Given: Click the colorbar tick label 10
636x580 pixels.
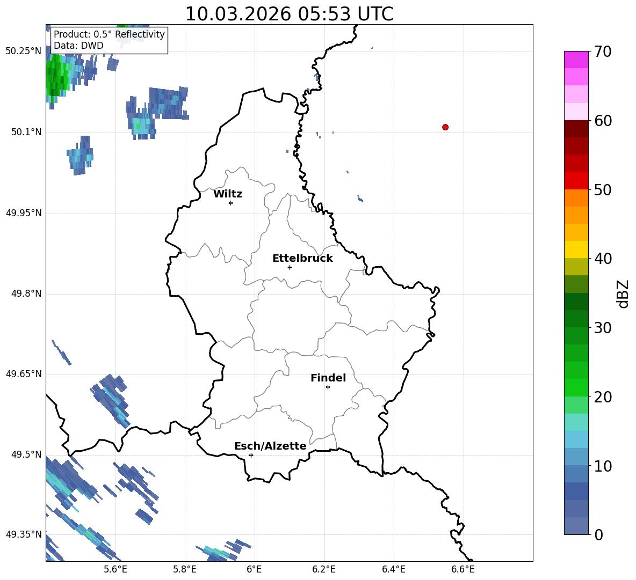Looking at the screenshot, I should tap(603, 466).
